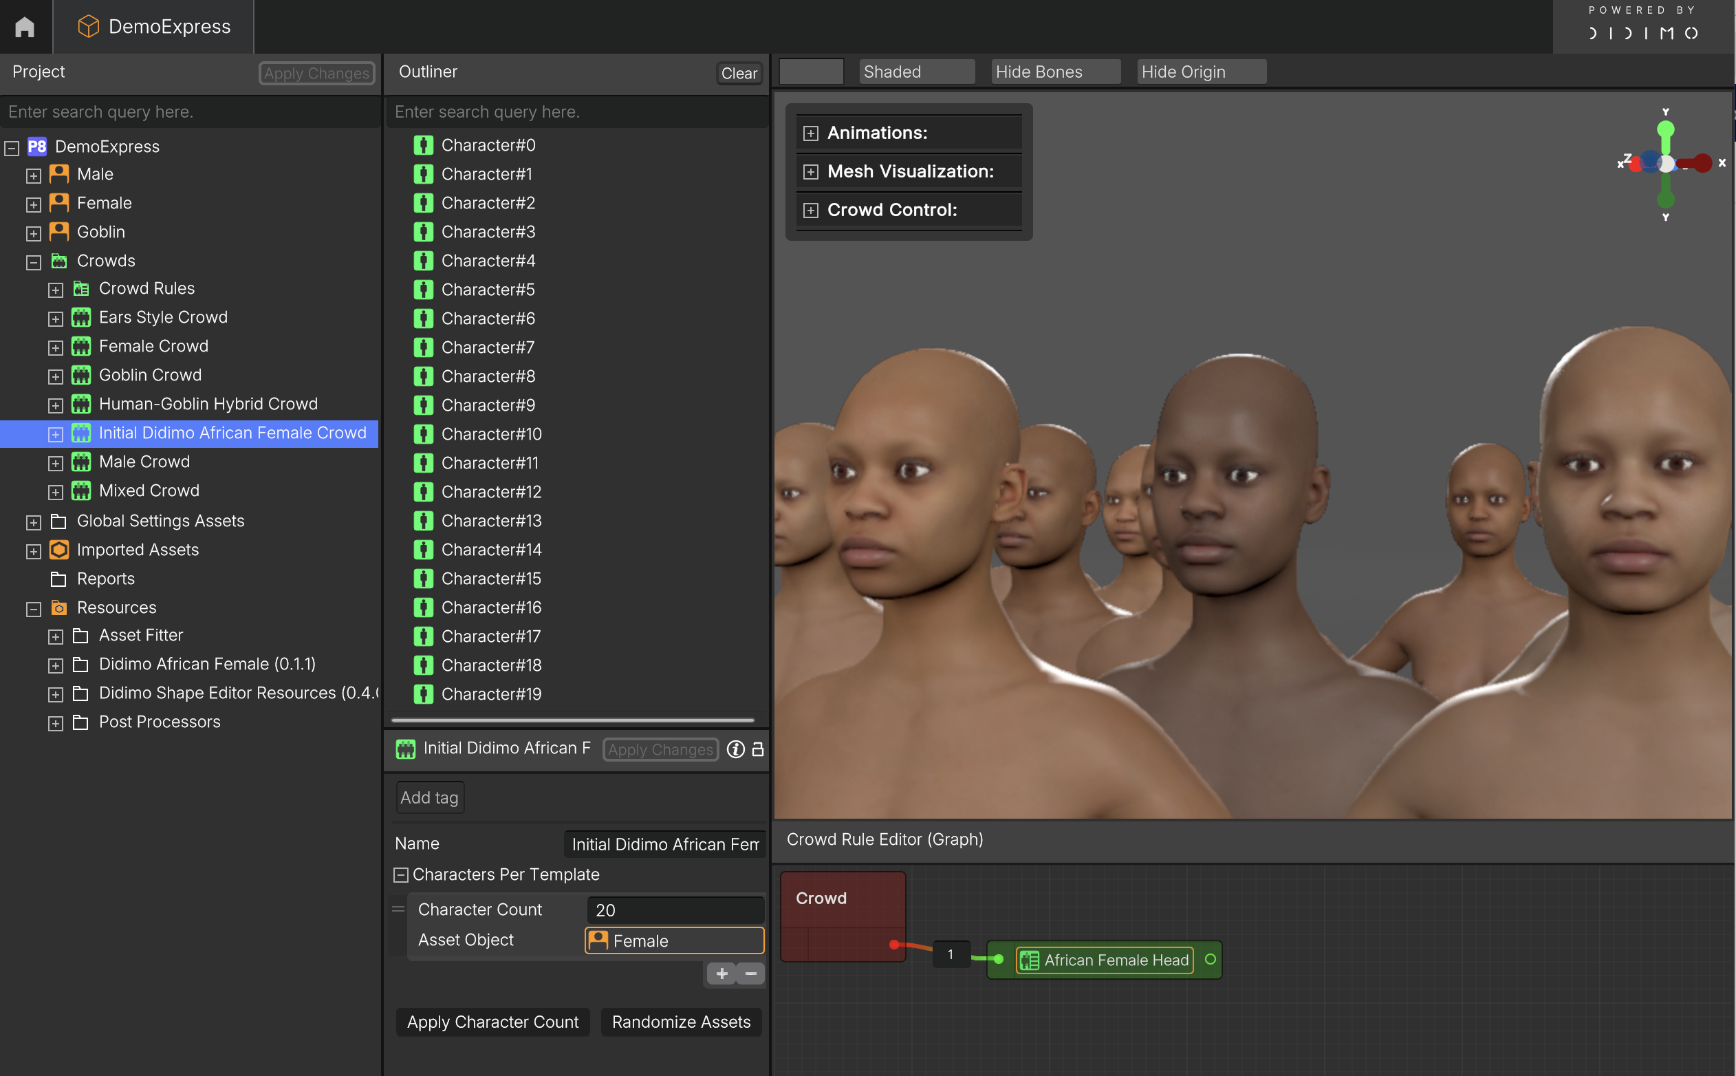Expand the Animations section
The height and width of the screenshot is (1076, 1736).
810,133
